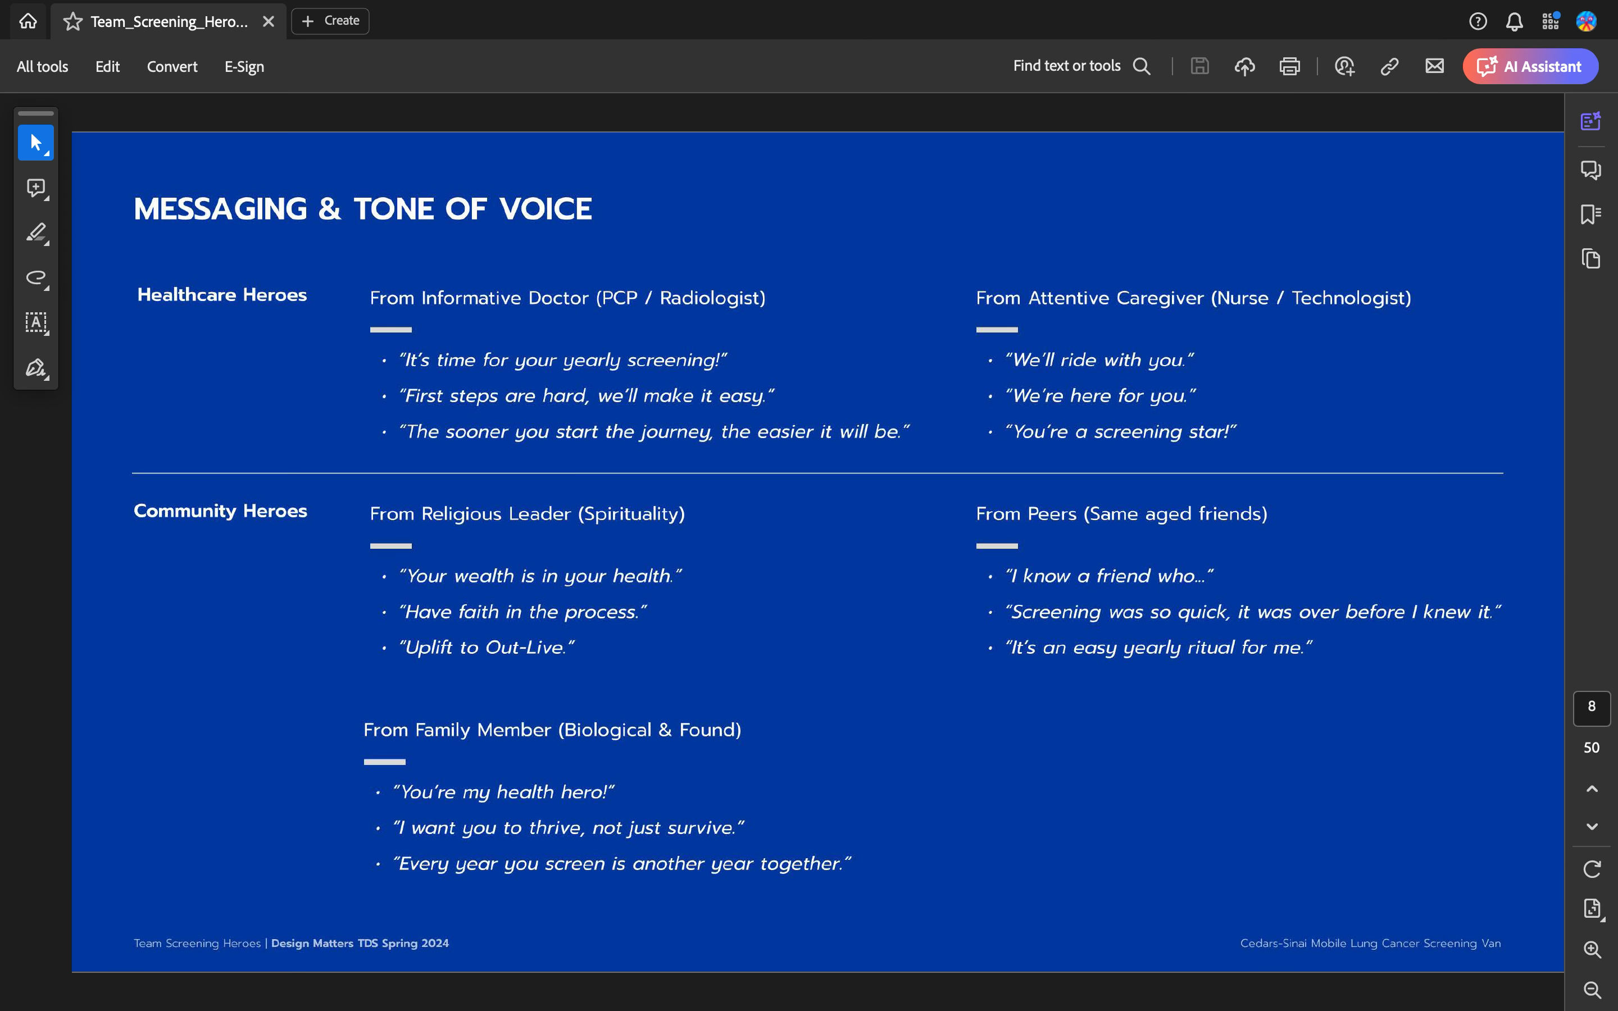The width and height of the screenshot is (1618, 1011).
Task: Open the Convert menu
Action: 172,66
